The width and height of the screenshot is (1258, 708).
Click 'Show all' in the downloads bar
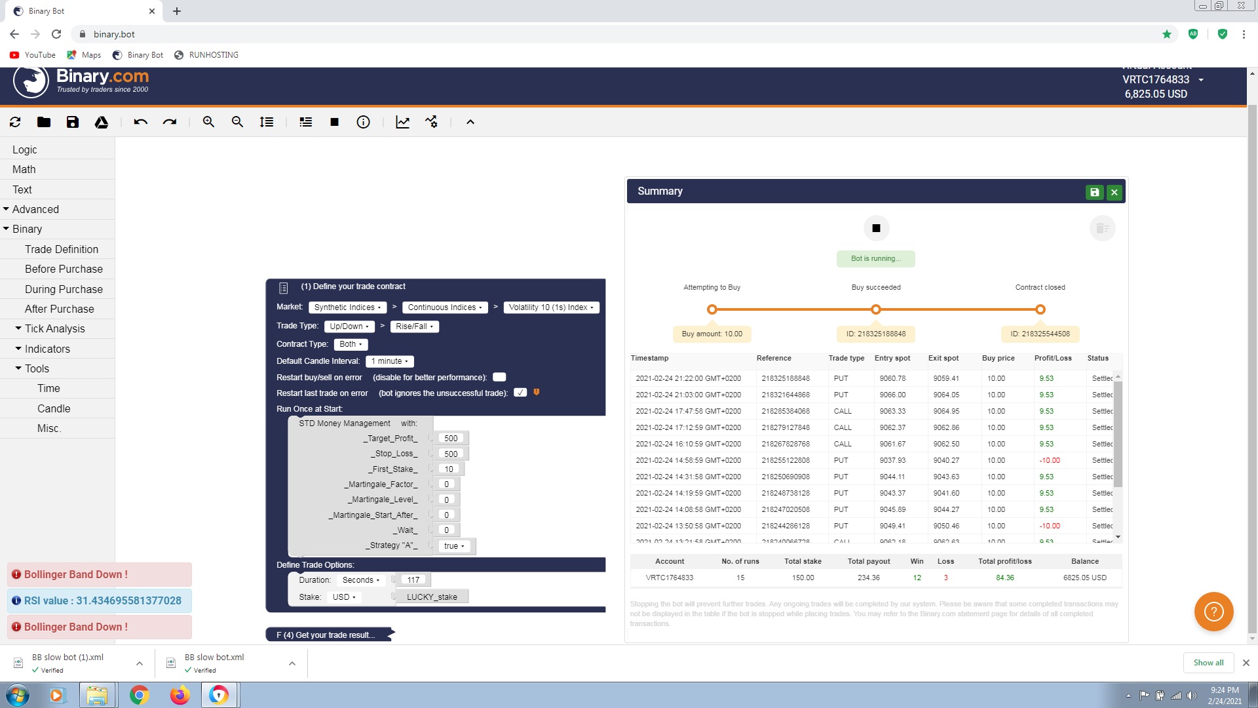click(x=1208, y=662)
